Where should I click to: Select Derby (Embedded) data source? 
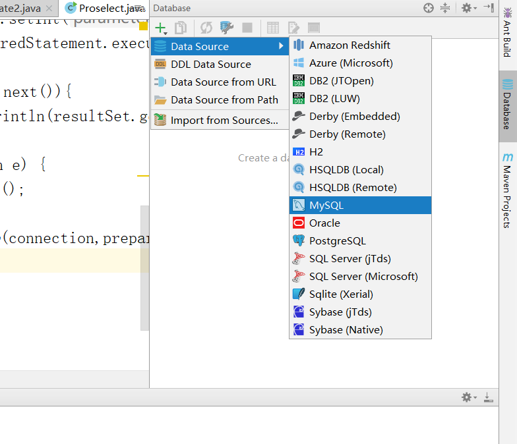[x=360, y=116]
